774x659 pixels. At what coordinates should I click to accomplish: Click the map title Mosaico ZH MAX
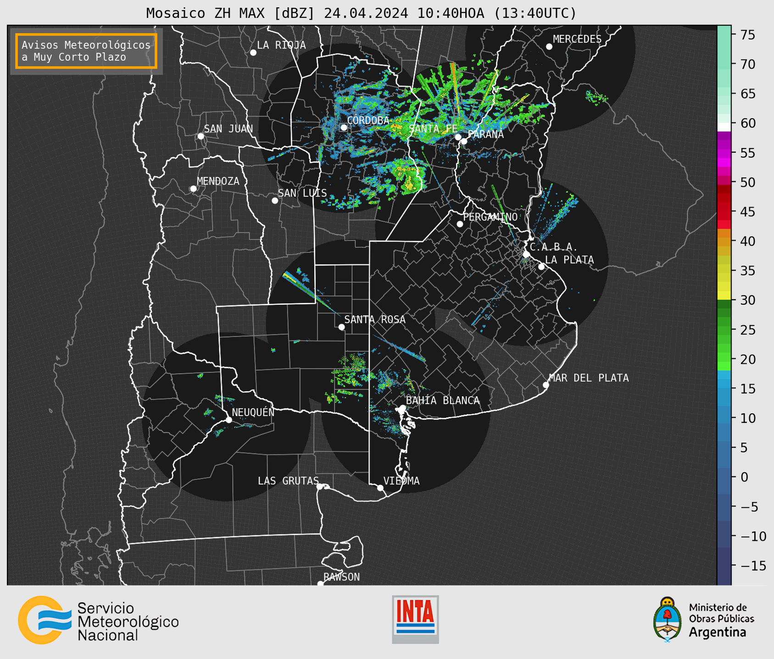pos(361,13)
